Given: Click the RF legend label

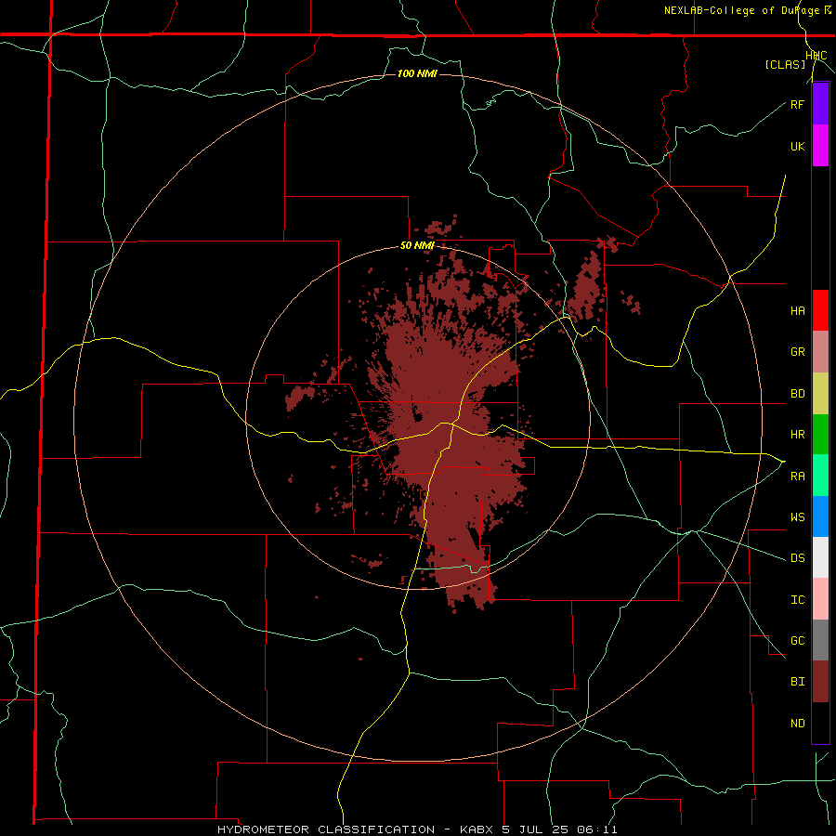Looking at the screenshot, I should pos(797,104).
